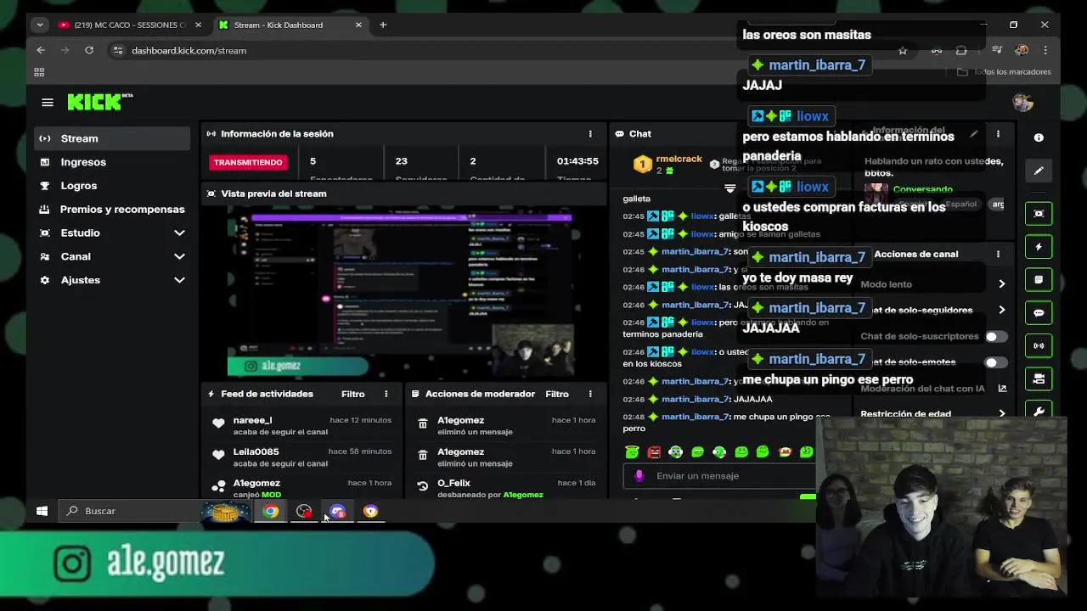Click the microphone icon in message box
Image resolution: width=1087 pixels, height=611 pixels.
[x=639, y=476]
